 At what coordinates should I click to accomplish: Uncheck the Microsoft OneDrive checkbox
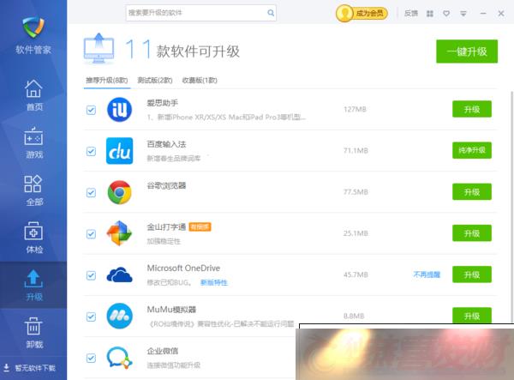click(91, 275)
